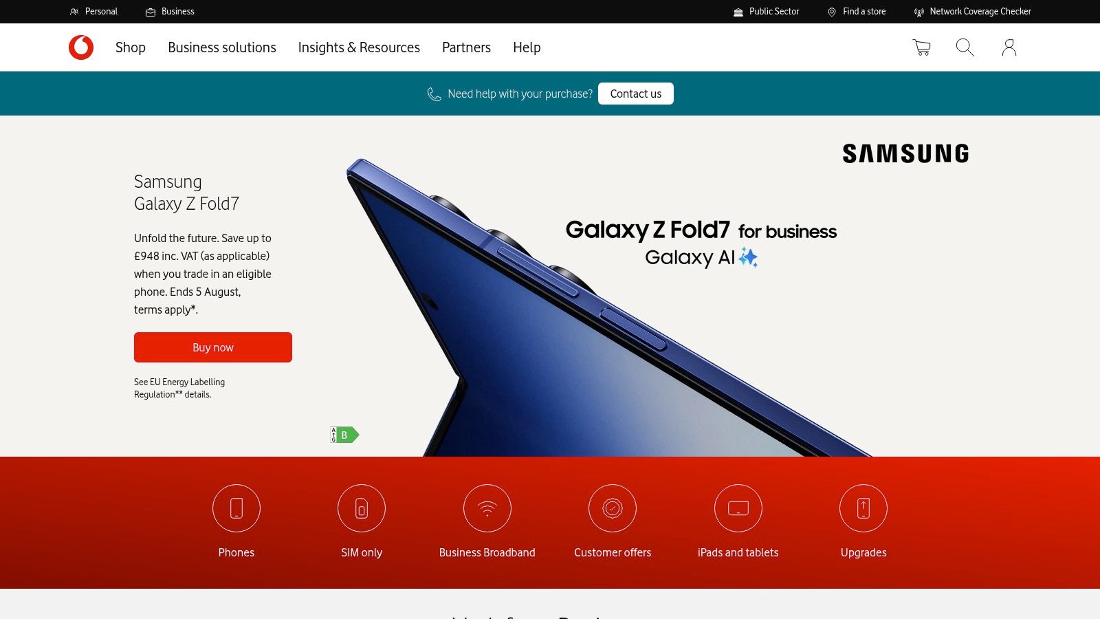Open the Insights & Resources menu
The height and width of the screenshot is (619, 1100).
click(x=359, y=47)
